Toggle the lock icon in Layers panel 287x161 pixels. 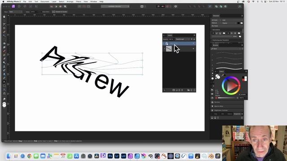194,39
